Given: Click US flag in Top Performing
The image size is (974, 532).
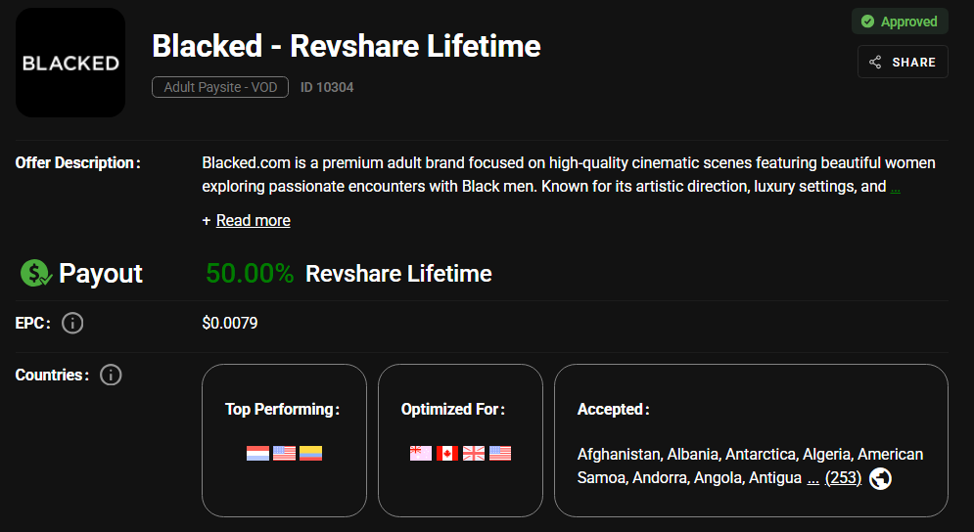Looking at the screenshot, I should (x=285, y=453).
